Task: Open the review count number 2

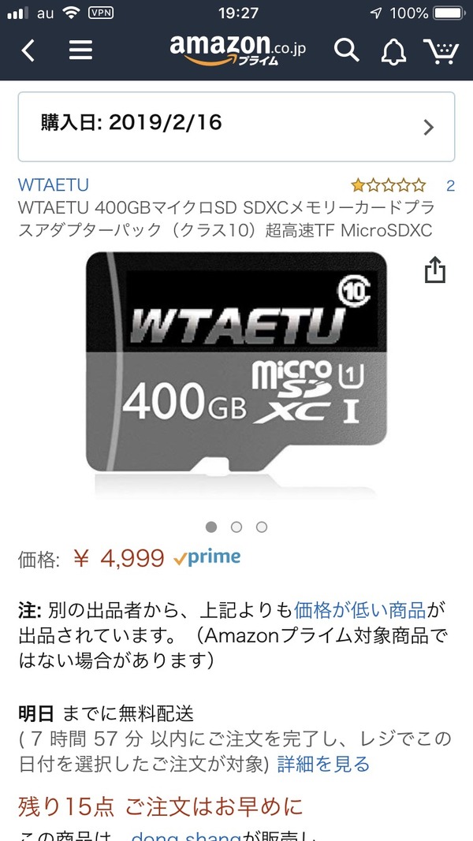Action: click(x=450, y=185)
